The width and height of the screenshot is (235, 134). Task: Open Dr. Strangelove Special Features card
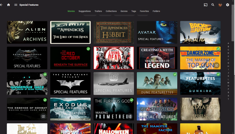114,84
